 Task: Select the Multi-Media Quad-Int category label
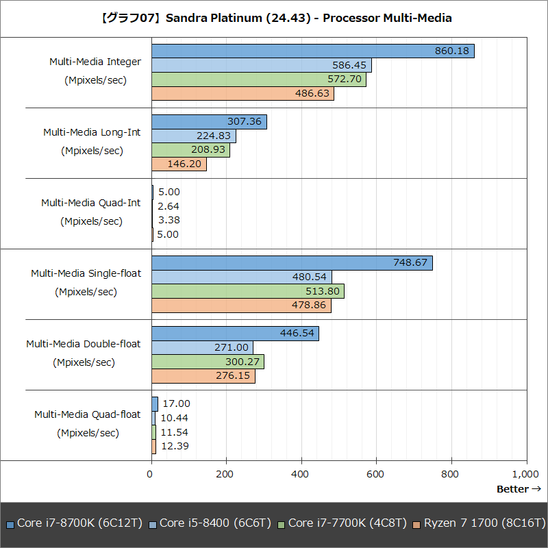pos(92,203)
